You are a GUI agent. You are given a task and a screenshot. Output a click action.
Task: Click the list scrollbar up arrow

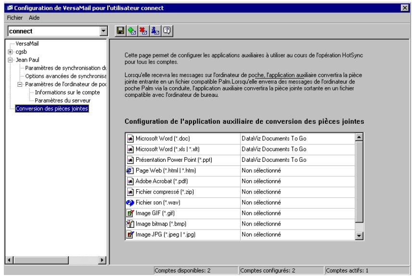point(359,137)
